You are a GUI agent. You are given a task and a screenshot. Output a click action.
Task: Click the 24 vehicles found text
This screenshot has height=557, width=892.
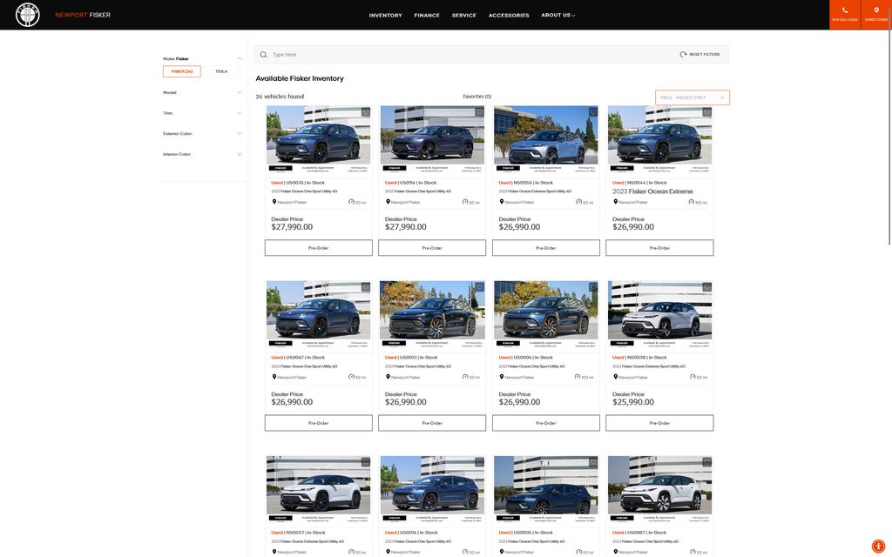point(280,97)
